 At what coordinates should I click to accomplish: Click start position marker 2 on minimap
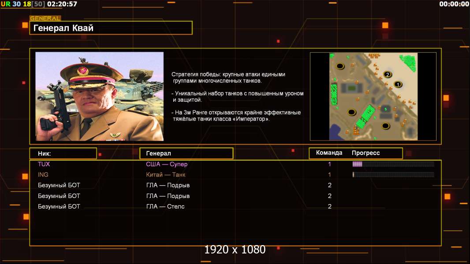[x=388, y=74]
